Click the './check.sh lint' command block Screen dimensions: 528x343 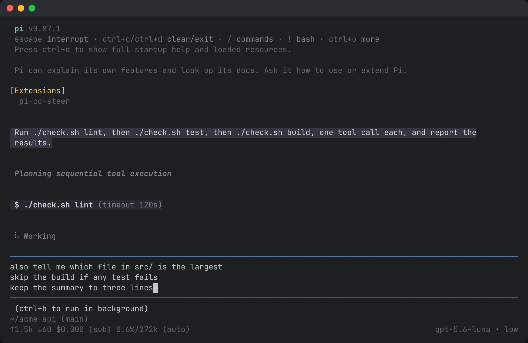pyautogui.click(x=86, y=205)
